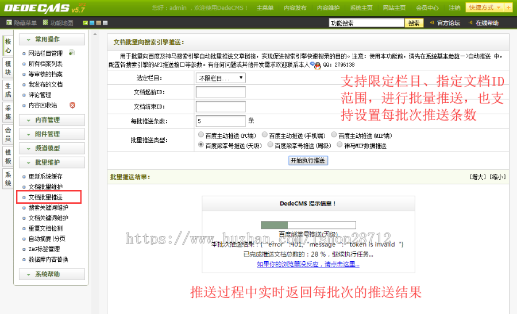Select 百度熊掌号推送(周级) radio option
517x314 pixels.
(271, 145)
